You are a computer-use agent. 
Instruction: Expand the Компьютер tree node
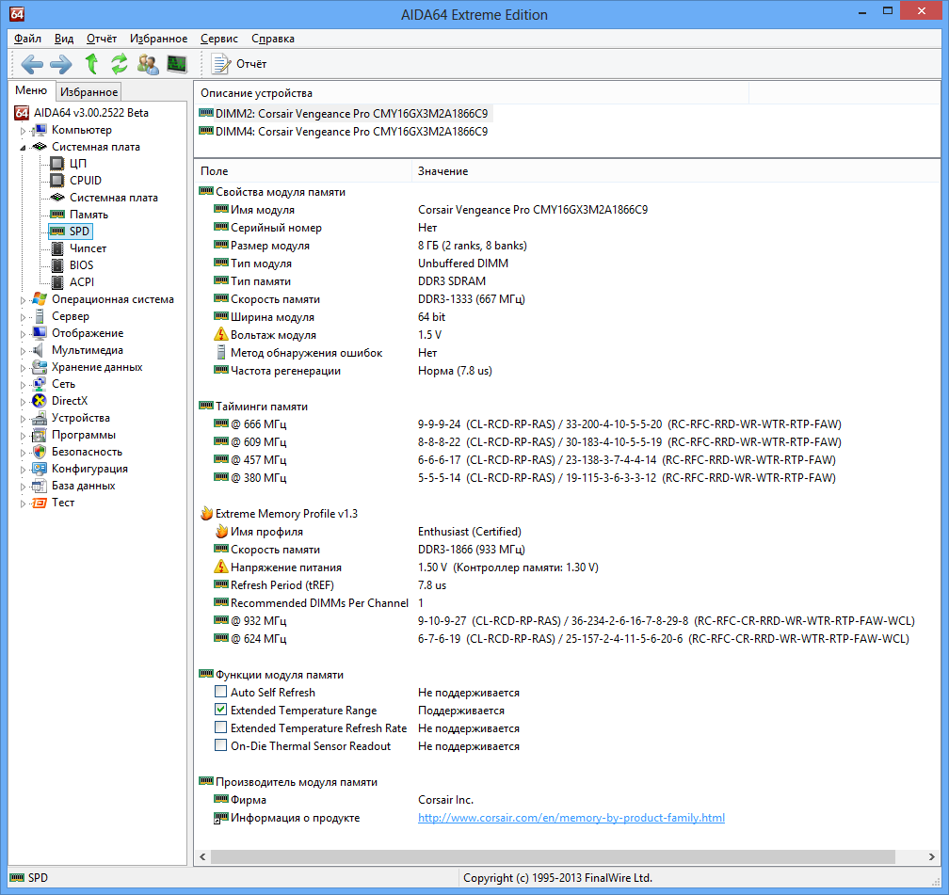coord(23,131)
